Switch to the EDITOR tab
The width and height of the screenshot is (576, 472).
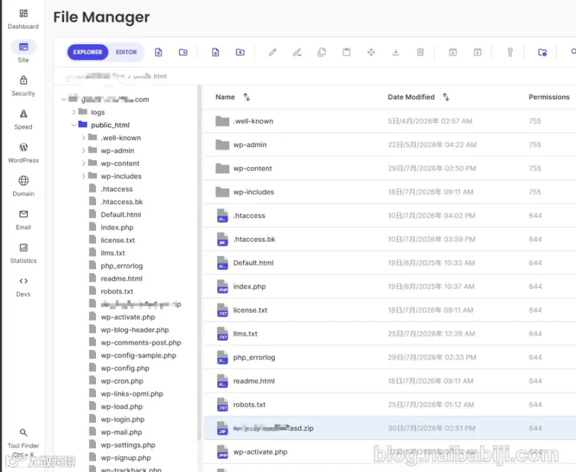point(126,52)
